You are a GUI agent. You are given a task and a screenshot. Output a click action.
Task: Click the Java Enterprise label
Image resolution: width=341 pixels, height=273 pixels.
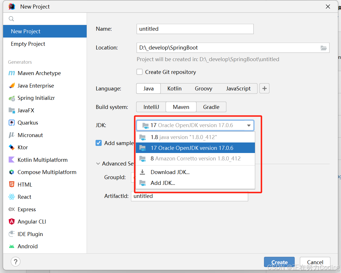pos(36,86)
